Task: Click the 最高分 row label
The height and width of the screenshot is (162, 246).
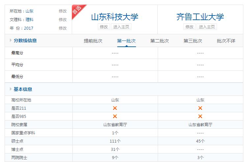Action: (17, 53)
